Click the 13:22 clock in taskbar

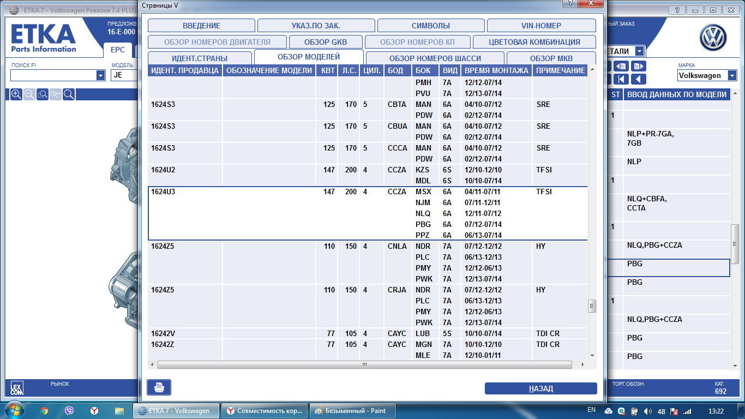pos(716,411)
